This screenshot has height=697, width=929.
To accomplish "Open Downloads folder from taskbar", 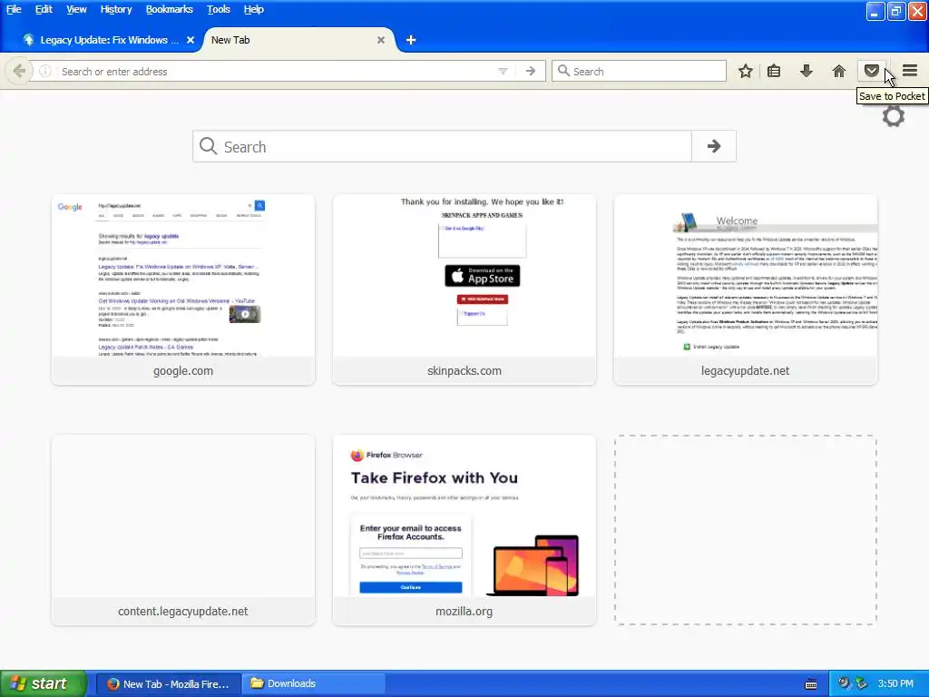I will pos(314,683).
